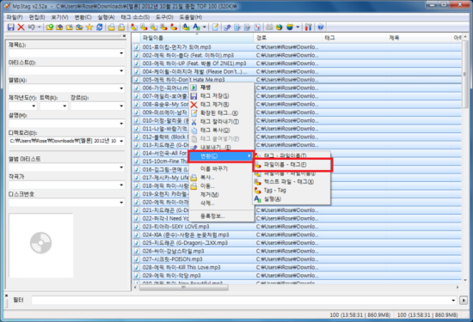
Task: Click the Extended Tags notepad-and-pencil toolbar icon
Action: [215, 27]
